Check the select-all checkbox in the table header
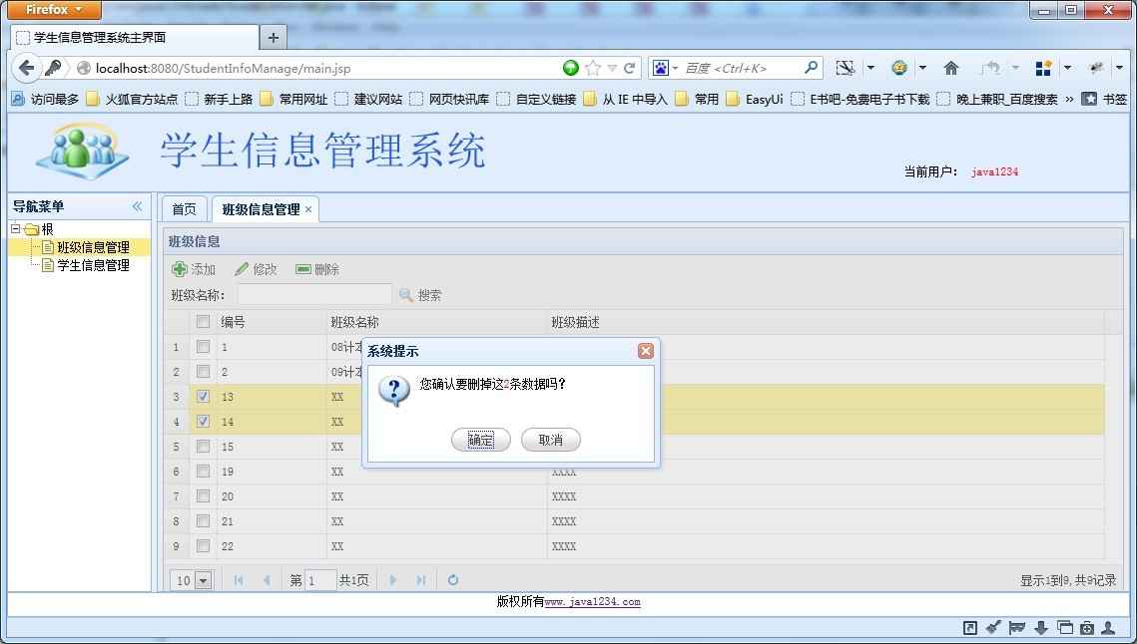 point(203,321)
